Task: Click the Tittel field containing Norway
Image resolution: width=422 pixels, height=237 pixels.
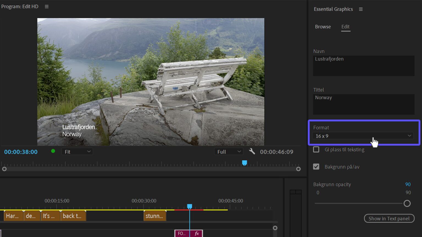Action: coord(363,104)
